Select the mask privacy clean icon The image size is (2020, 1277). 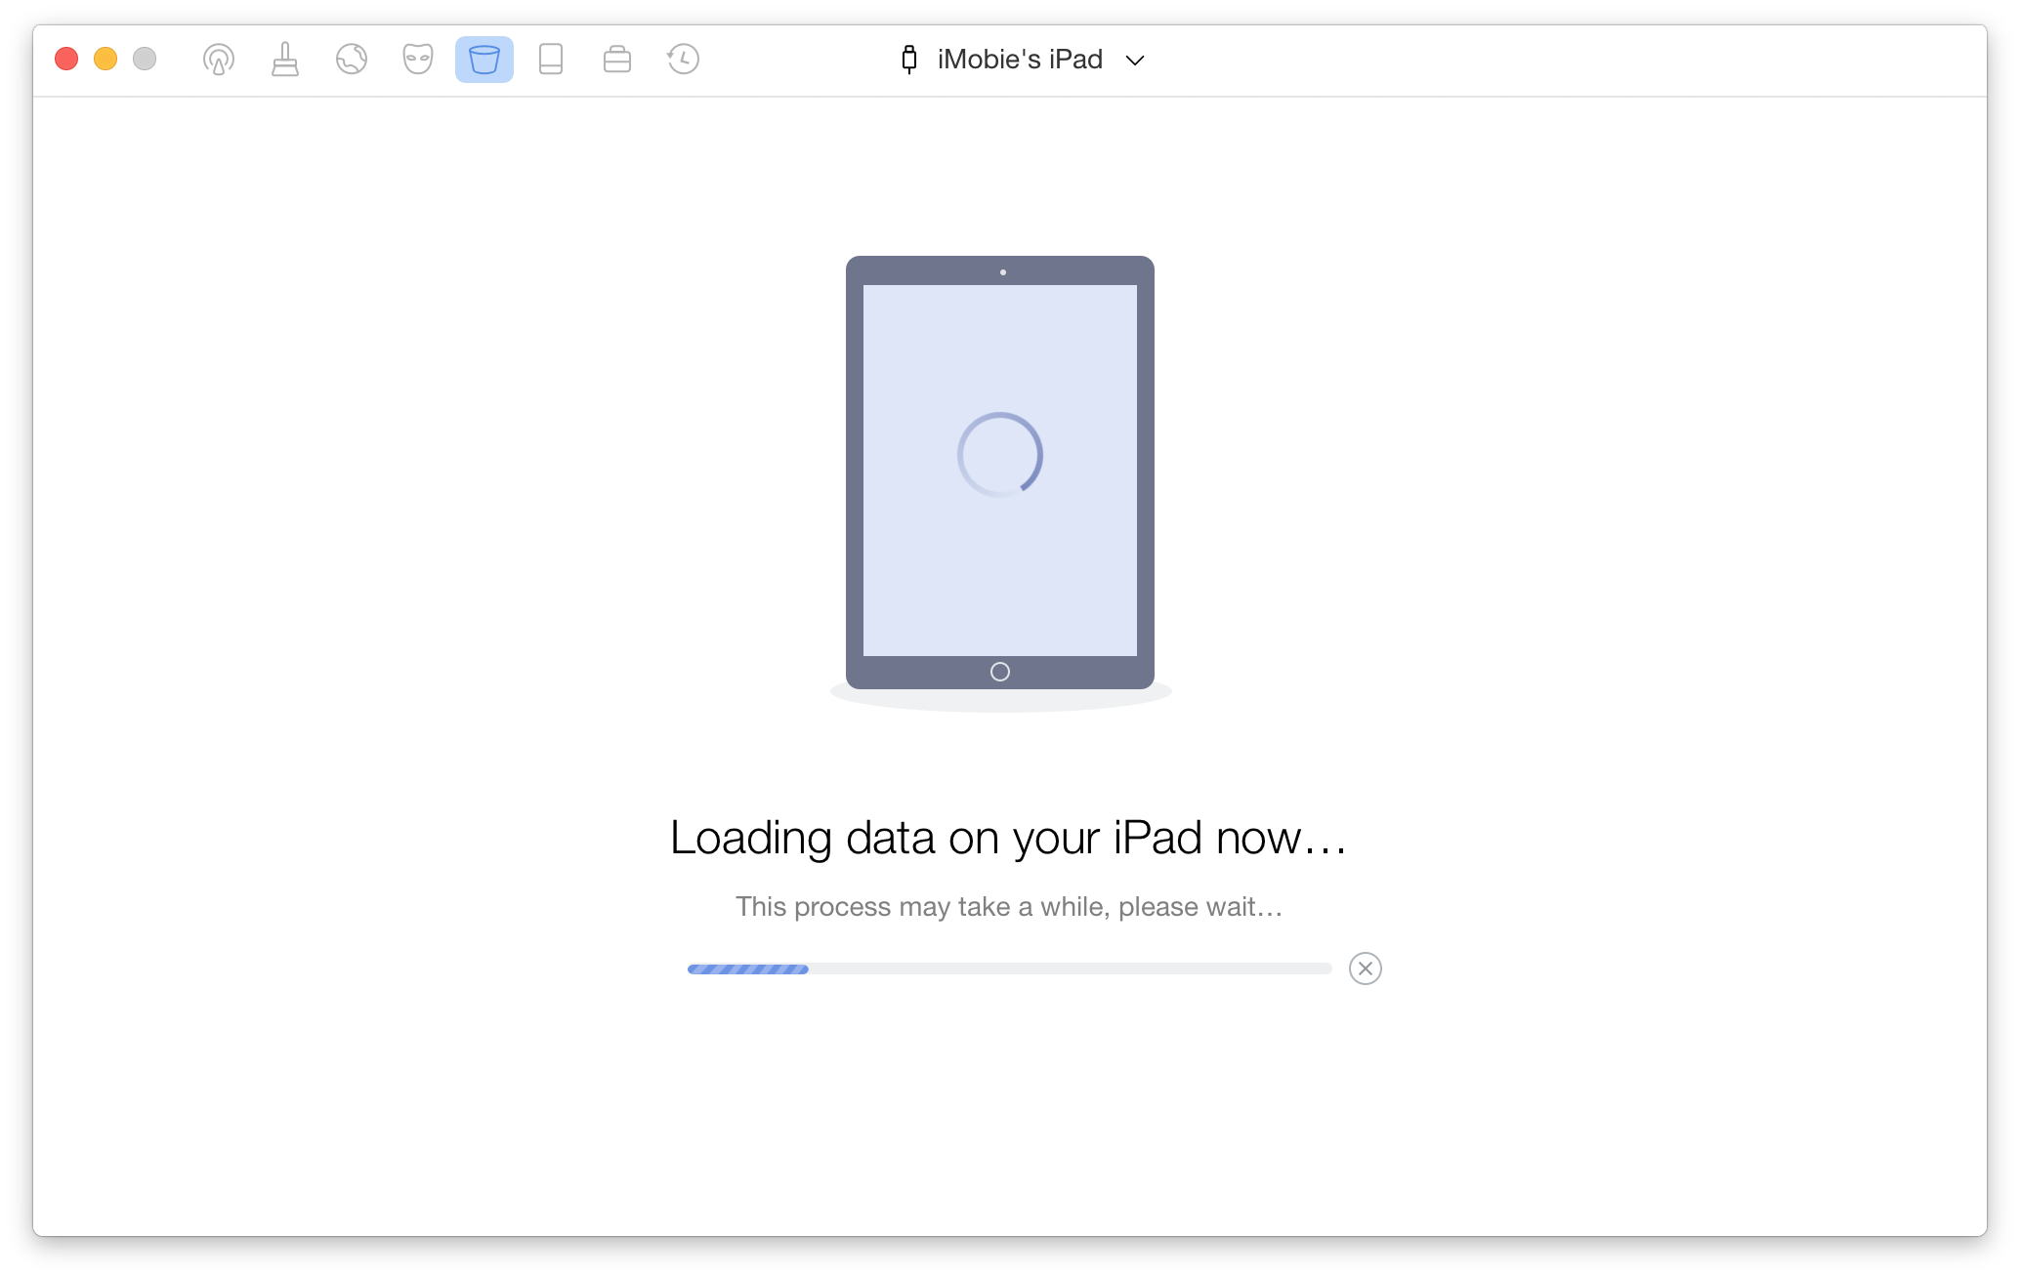click(x=418, y=60)
